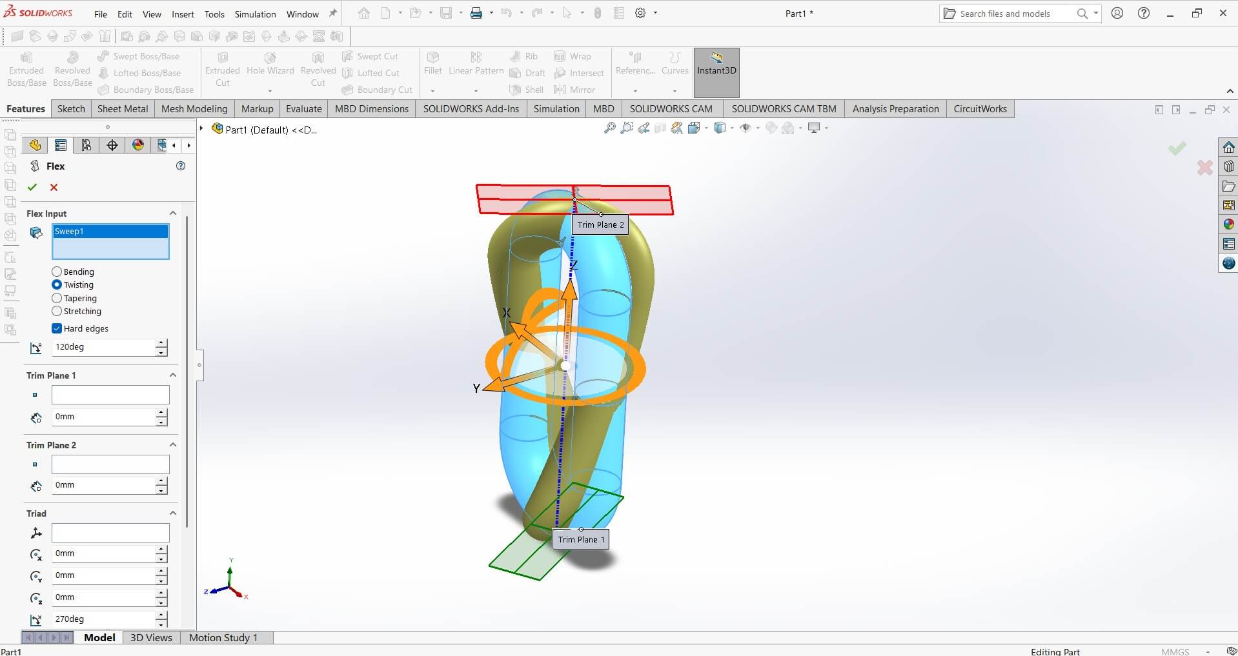Expand the Part1 flyout design tree arrow
Viewport: 1238px width, 656px height.
202,129
